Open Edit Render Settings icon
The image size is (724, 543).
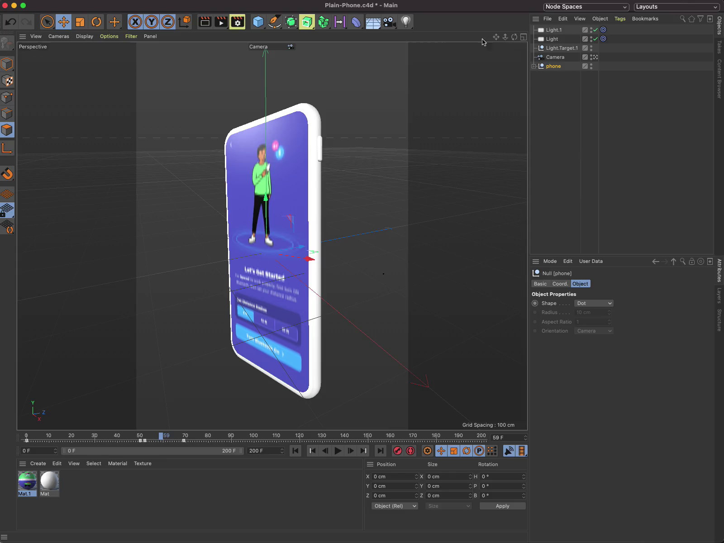point(237,22)
